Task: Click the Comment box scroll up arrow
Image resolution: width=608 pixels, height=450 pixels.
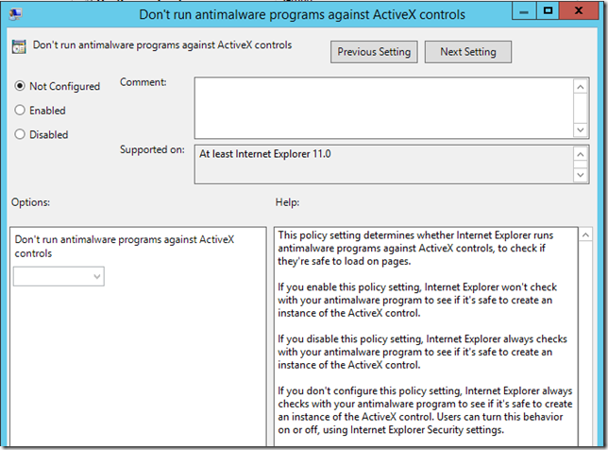Action: click(581, 87)
